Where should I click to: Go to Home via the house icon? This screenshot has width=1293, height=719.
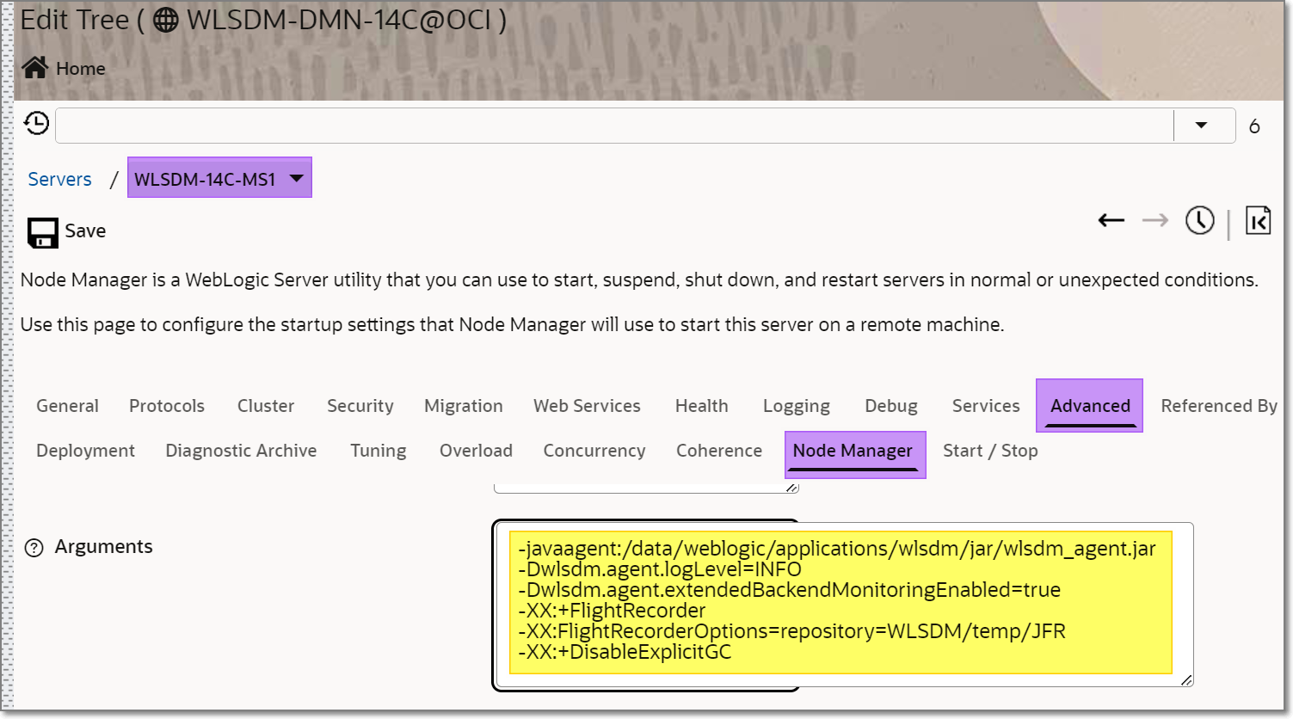pos(35,68)
